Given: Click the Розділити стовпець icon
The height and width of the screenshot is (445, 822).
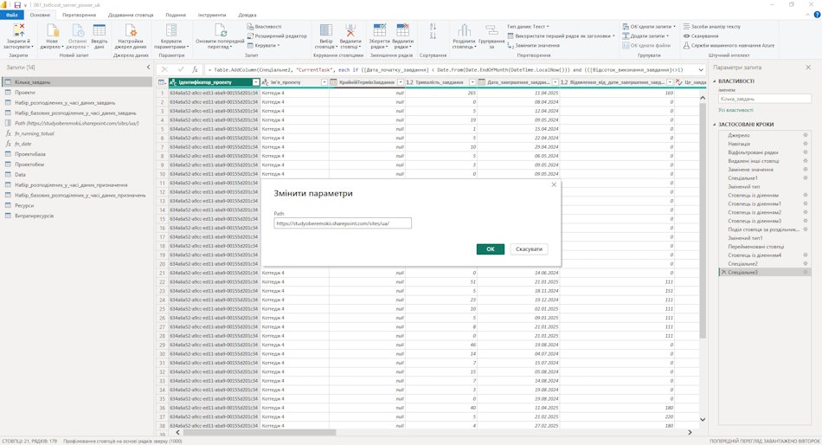Looking at the screenshot, I should pyautogui.click(x=464, y=30).
